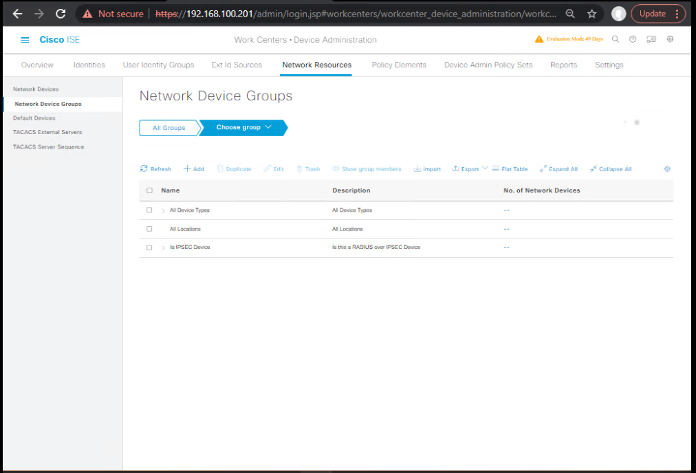Open the browser three-dot menu

point(677,14)
